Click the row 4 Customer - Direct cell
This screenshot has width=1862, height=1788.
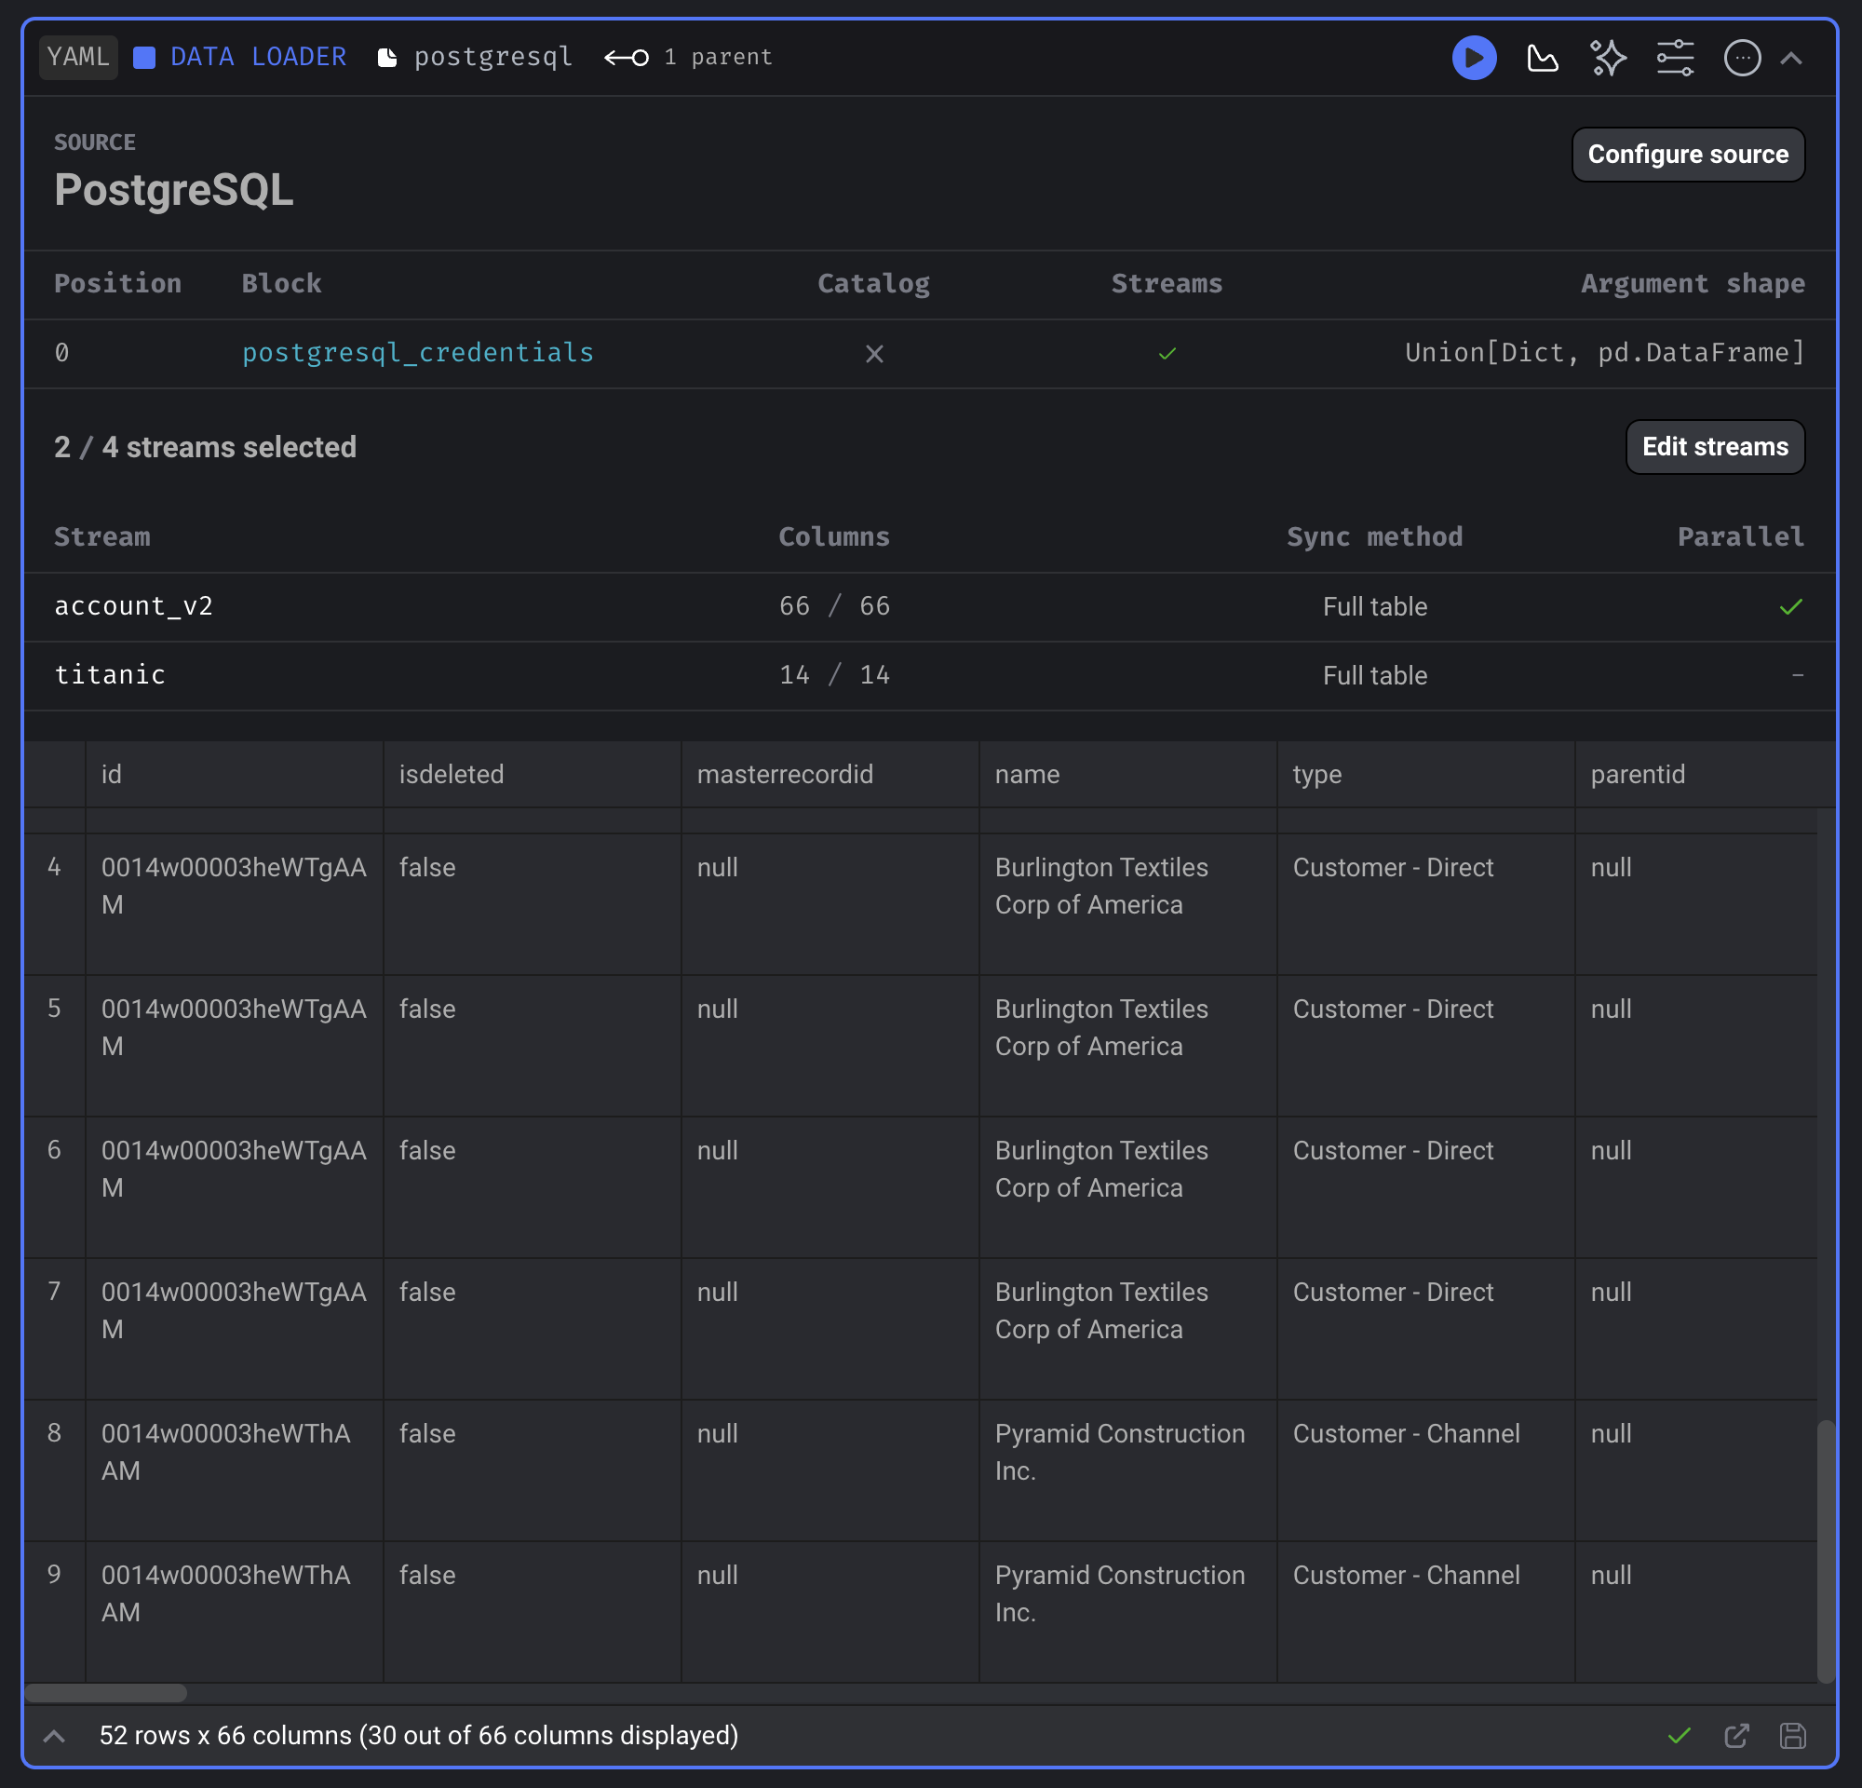[1425, 903]
